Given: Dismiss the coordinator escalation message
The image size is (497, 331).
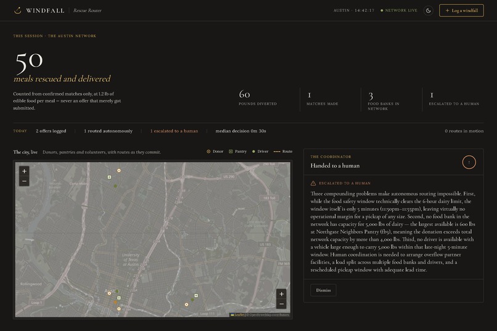Looking at the screenshot, I should [323, 290].
